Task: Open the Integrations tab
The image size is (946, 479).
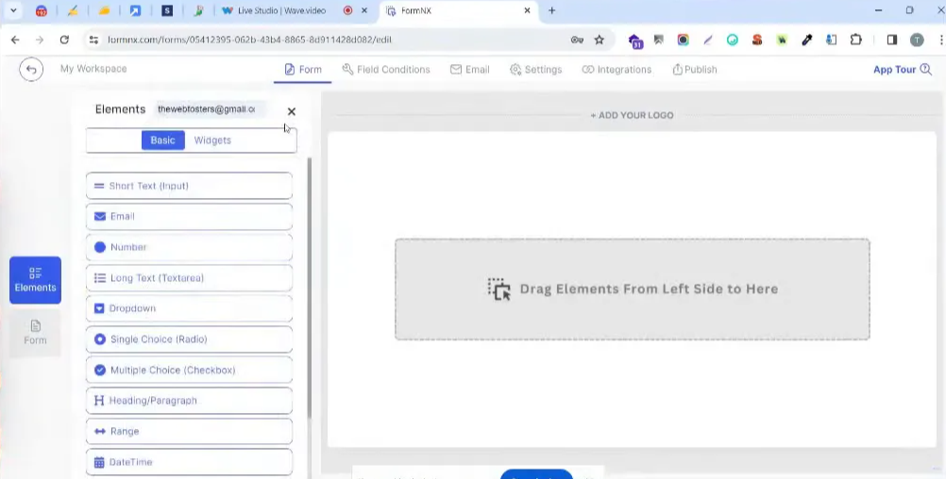Action: pos(617,69)
